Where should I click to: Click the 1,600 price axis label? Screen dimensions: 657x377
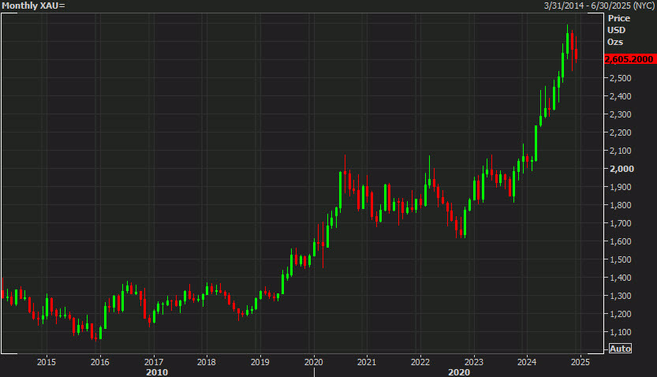pyautogui.click(x=620, y=241)
